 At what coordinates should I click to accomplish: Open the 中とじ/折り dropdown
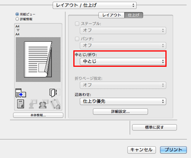[x=123, y=61]
